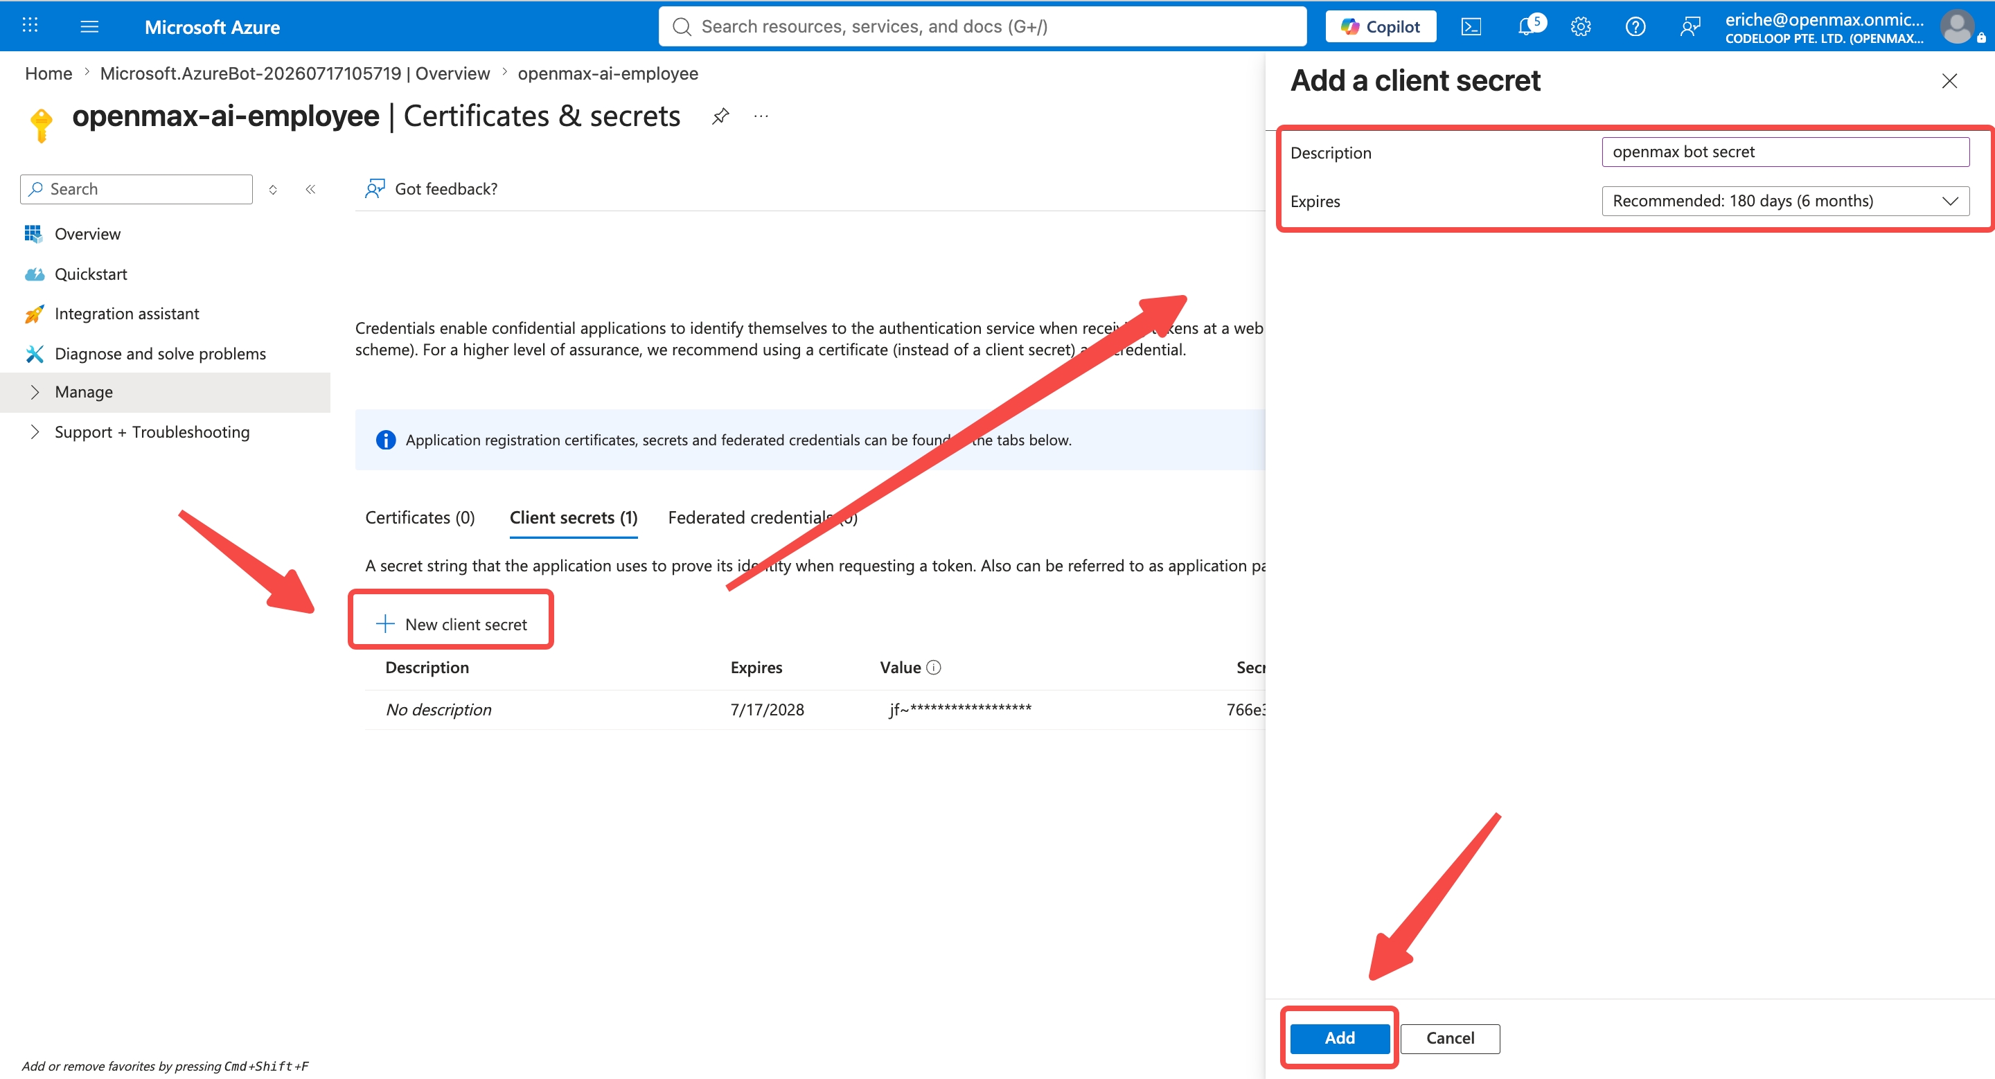Click the Microsoft Azure logo text
Screen dimensions: 1995x1079
(x=212, y=27)
